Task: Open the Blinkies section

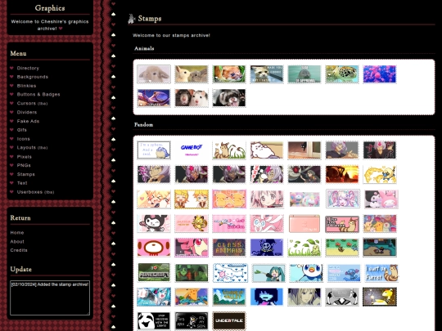Action: [x=26, y=86]
